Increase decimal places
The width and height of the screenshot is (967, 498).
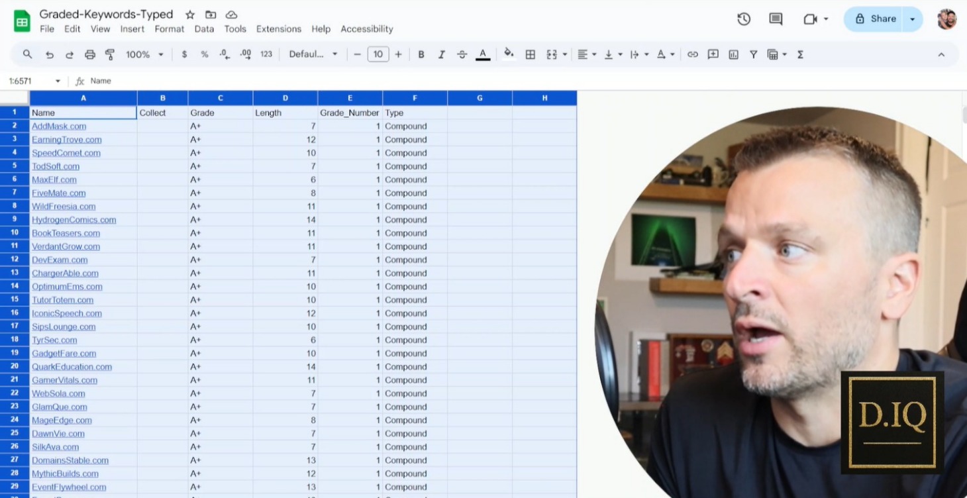click(245, 55)
